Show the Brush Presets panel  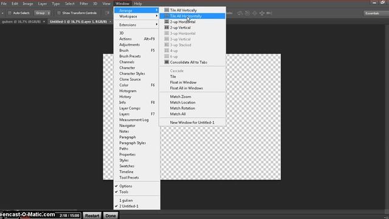[137, 56]
